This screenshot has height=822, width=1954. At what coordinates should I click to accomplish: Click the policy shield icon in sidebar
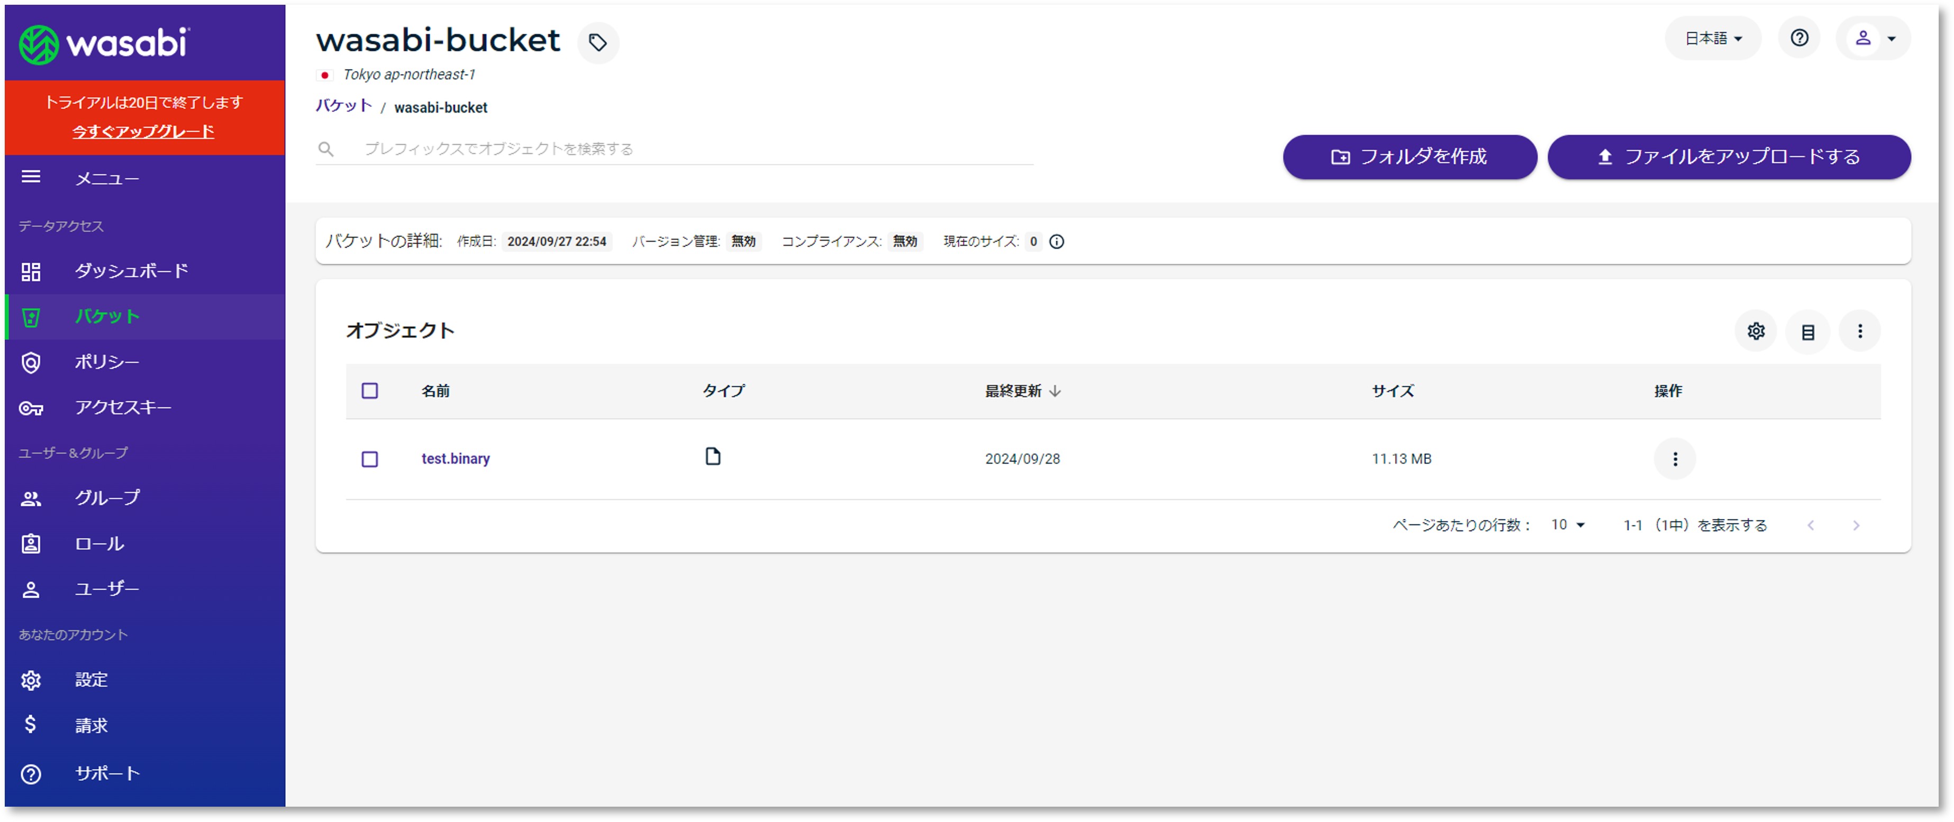click(x=31, y=362)
